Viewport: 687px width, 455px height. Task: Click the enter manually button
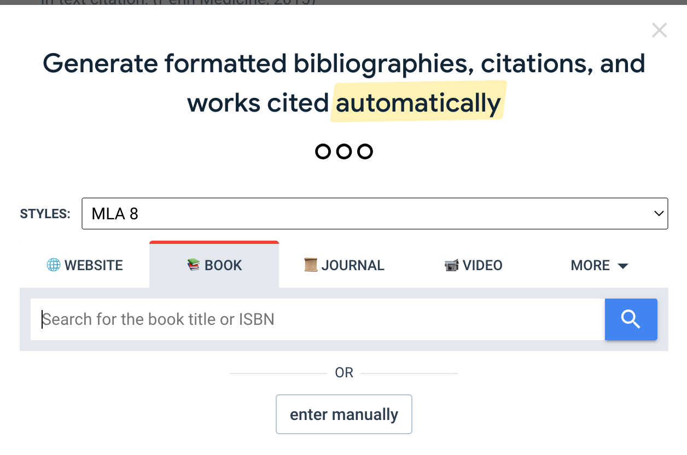(x=343, y=415)
